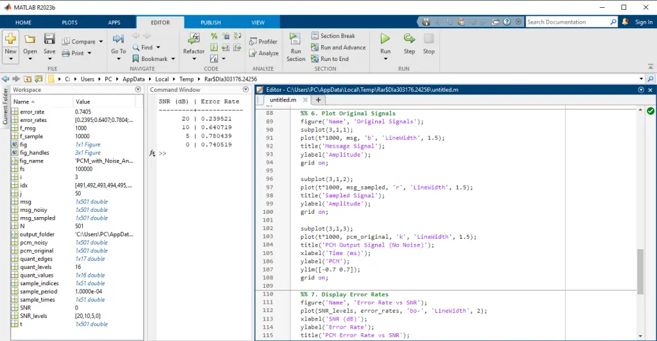The height and width of the screenshot is (341, 657).
Task: Click the Refactor fx icon
Action: pyautogui.click(x=194, y=39)
